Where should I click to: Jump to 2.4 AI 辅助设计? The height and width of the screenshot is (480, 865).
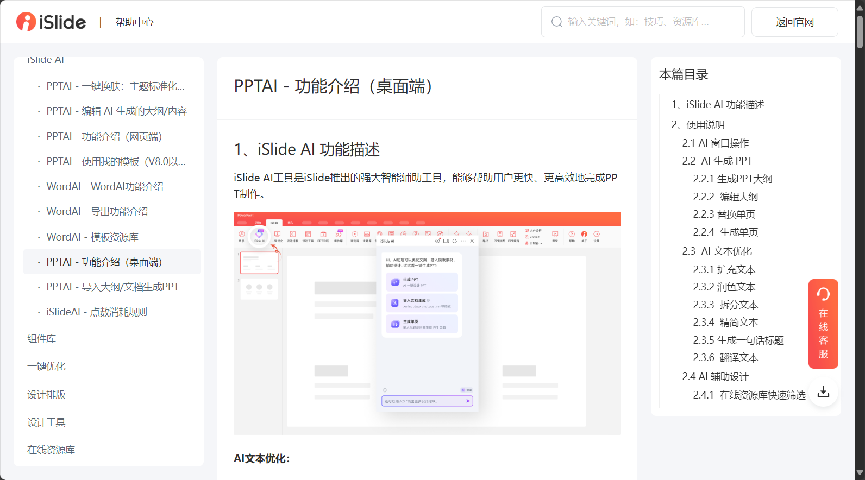coord(715,376)
